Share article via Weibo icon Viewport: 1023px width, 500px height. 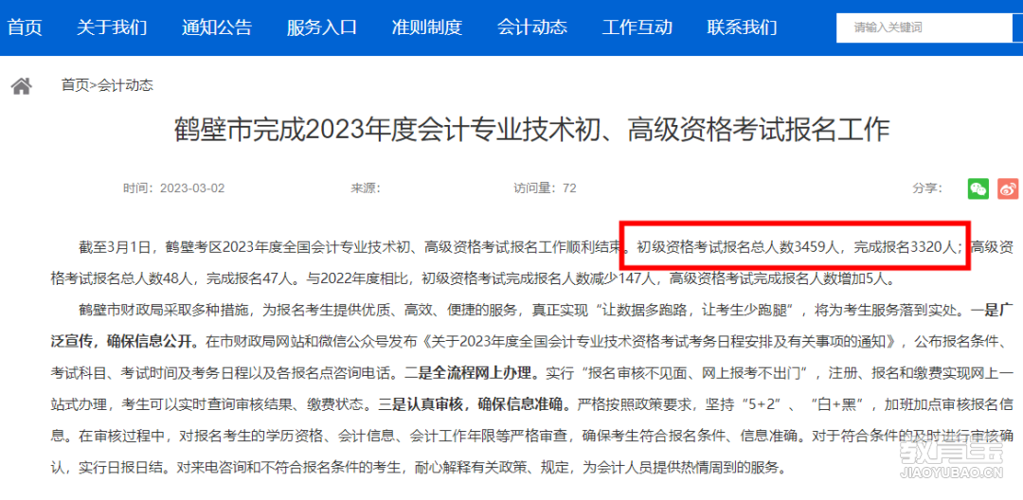[x=1008, y=188]
